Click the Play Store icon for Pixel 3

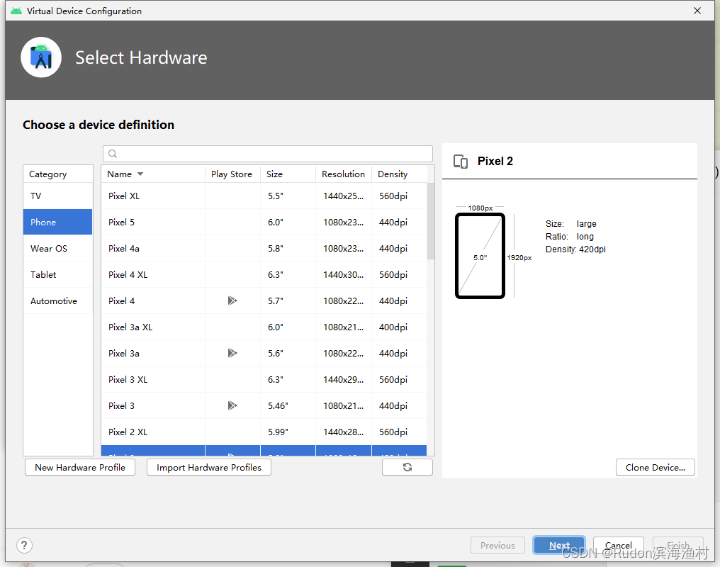pos(232,405)
